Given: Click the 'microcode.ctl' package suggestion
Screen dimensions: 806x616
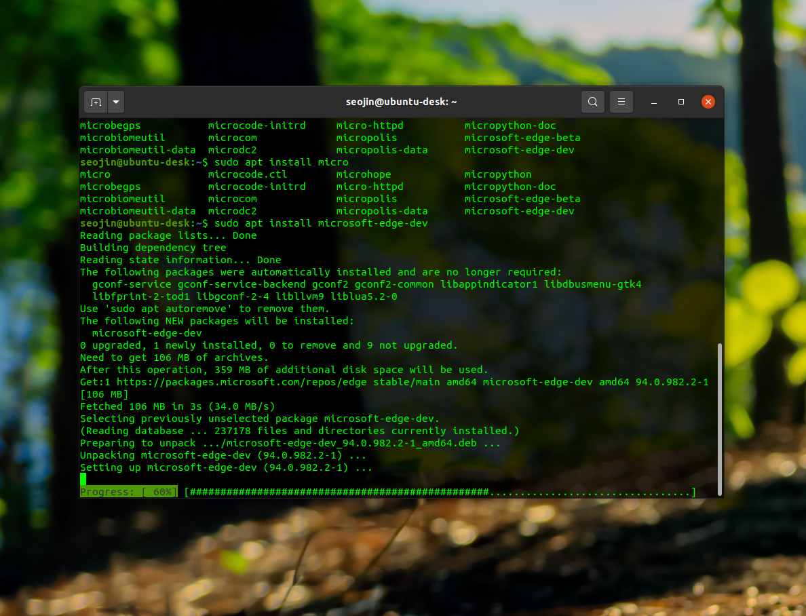Looking at the screenshot, I should coord(247,174).
